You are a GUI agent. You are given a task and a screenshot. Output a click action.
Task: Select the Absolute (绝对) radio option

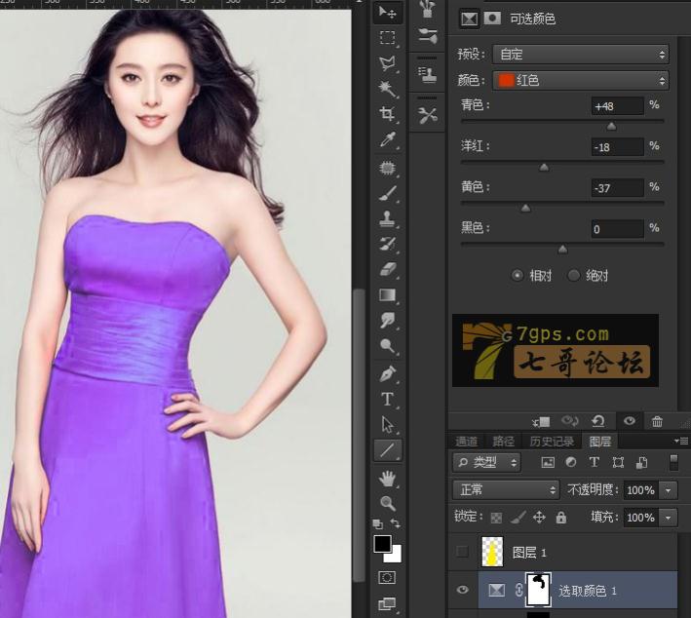[x=573, y=276]
